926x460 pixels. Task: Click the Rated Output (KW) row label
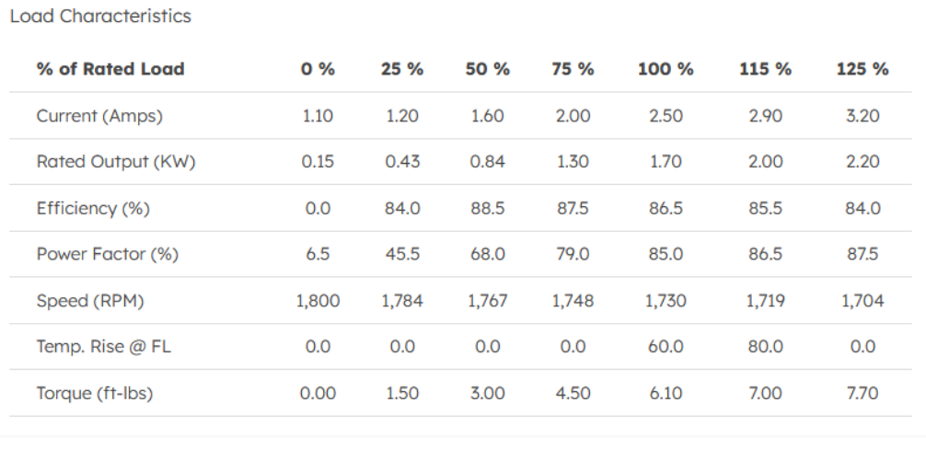tap(116, 162)
